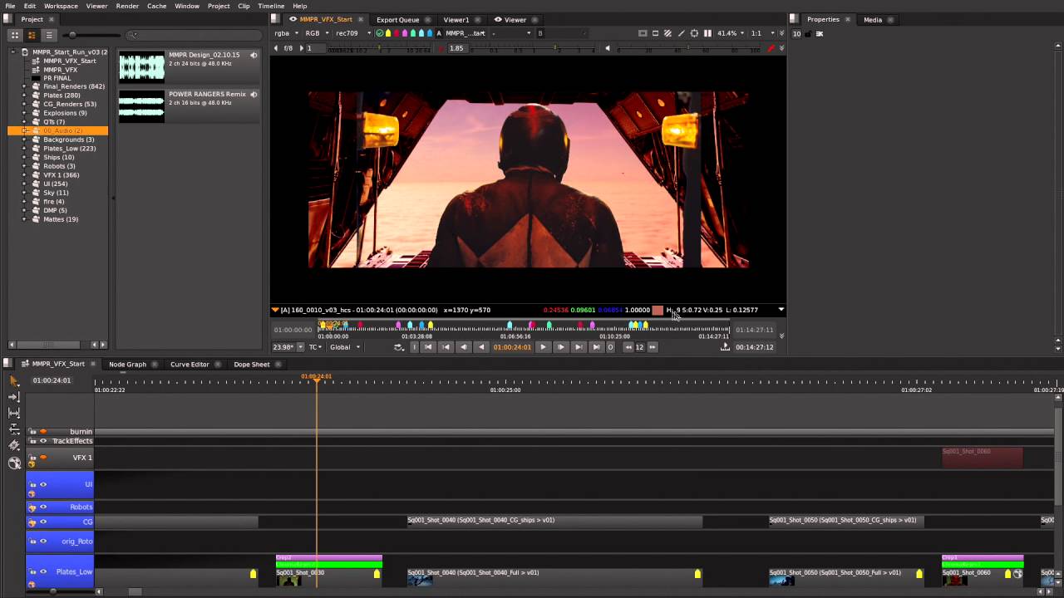Select the slide clip tool in timeline
1064x598 pixels.
pyautogui.click(x=13, y=429)
